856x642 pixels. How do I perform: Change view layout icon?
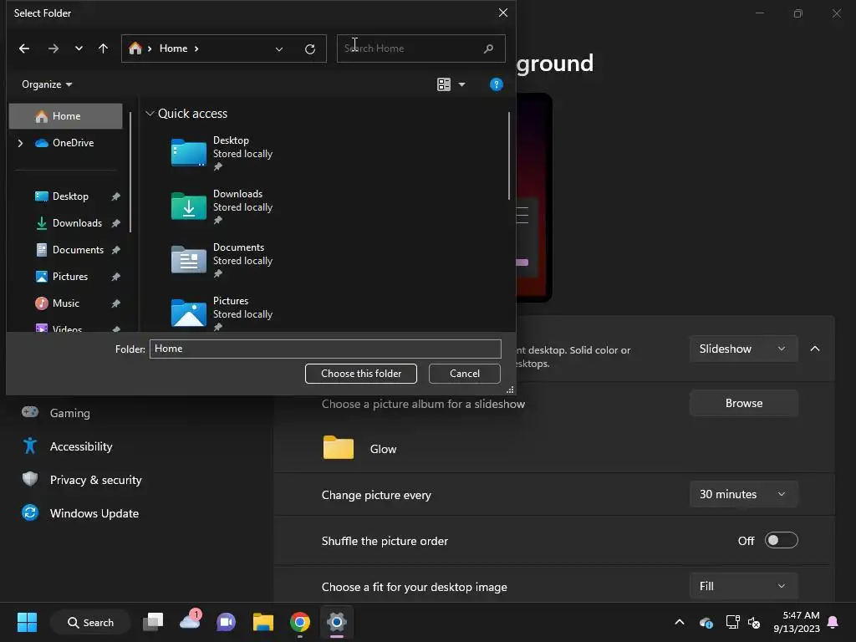click(x=444, y=84)
